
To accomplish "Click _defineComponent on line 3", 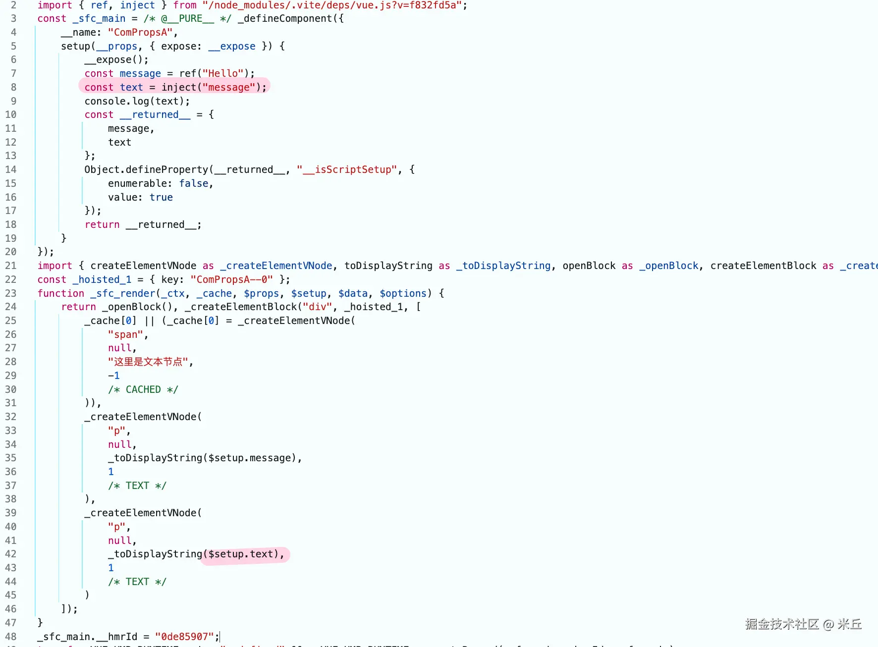I will [285, 18].
